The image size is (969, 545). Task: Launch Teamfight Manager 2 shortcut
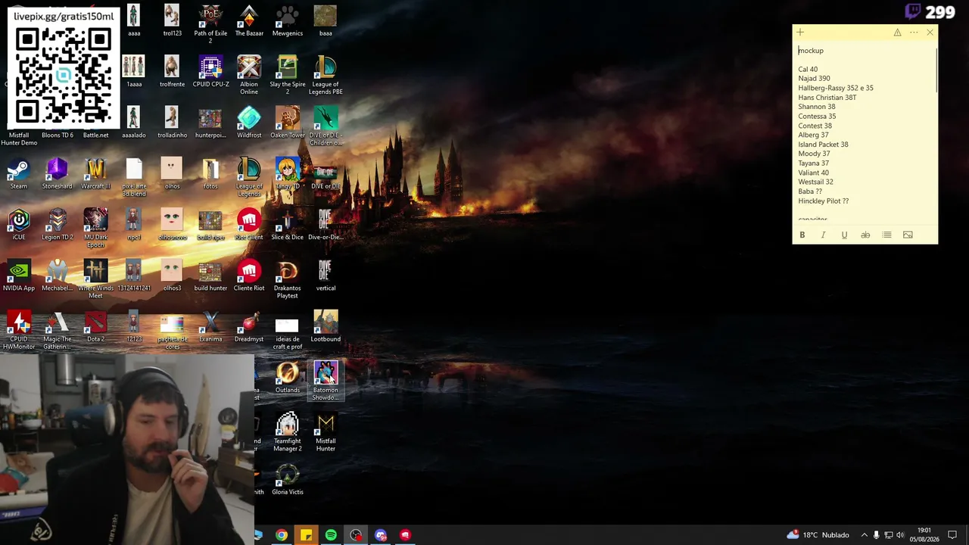(x=287, y=431)
